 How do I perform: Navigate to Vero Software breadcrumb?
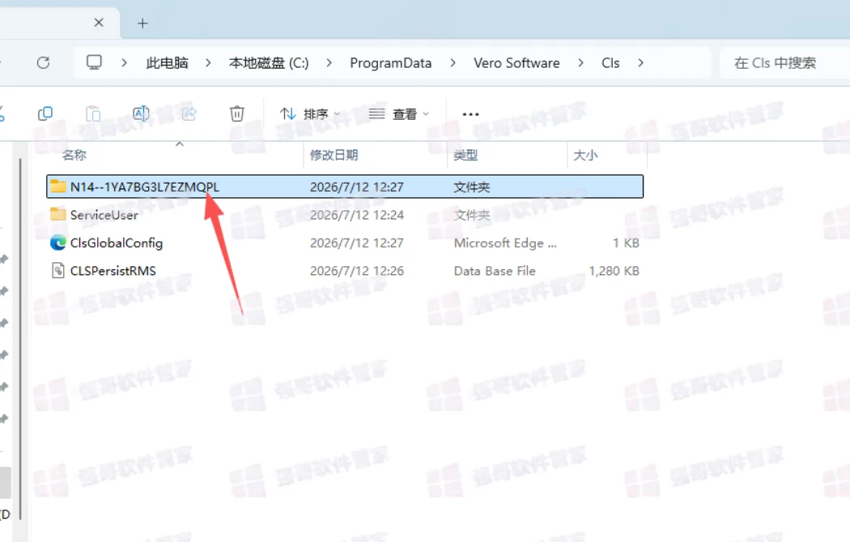pyautogui.click(x=516, y=63)
